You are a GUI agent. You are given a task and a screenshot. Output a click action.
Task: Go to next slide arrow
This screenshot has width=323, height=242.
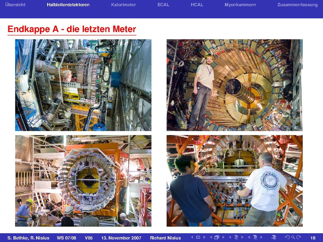pos(204,237)
